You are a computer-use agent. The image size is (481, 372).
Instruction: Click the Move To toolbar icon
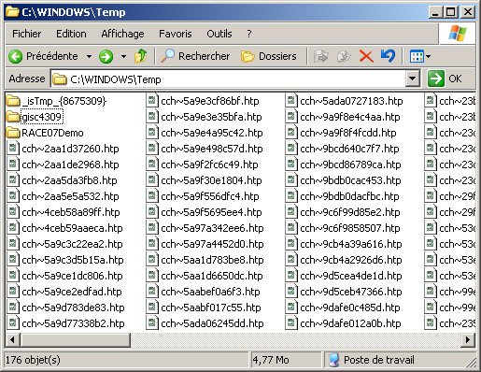click(321, 56)
